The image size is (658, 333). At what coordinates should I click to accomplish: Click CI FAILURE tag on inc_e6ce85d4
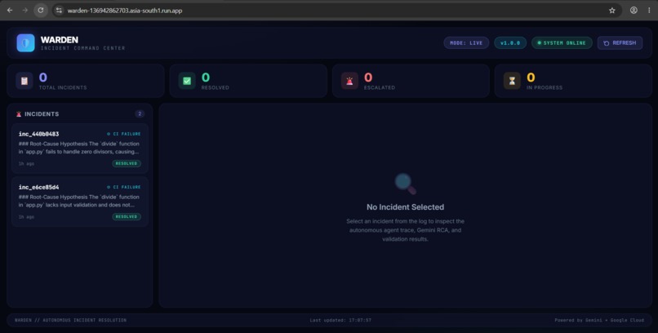point(124,188)
